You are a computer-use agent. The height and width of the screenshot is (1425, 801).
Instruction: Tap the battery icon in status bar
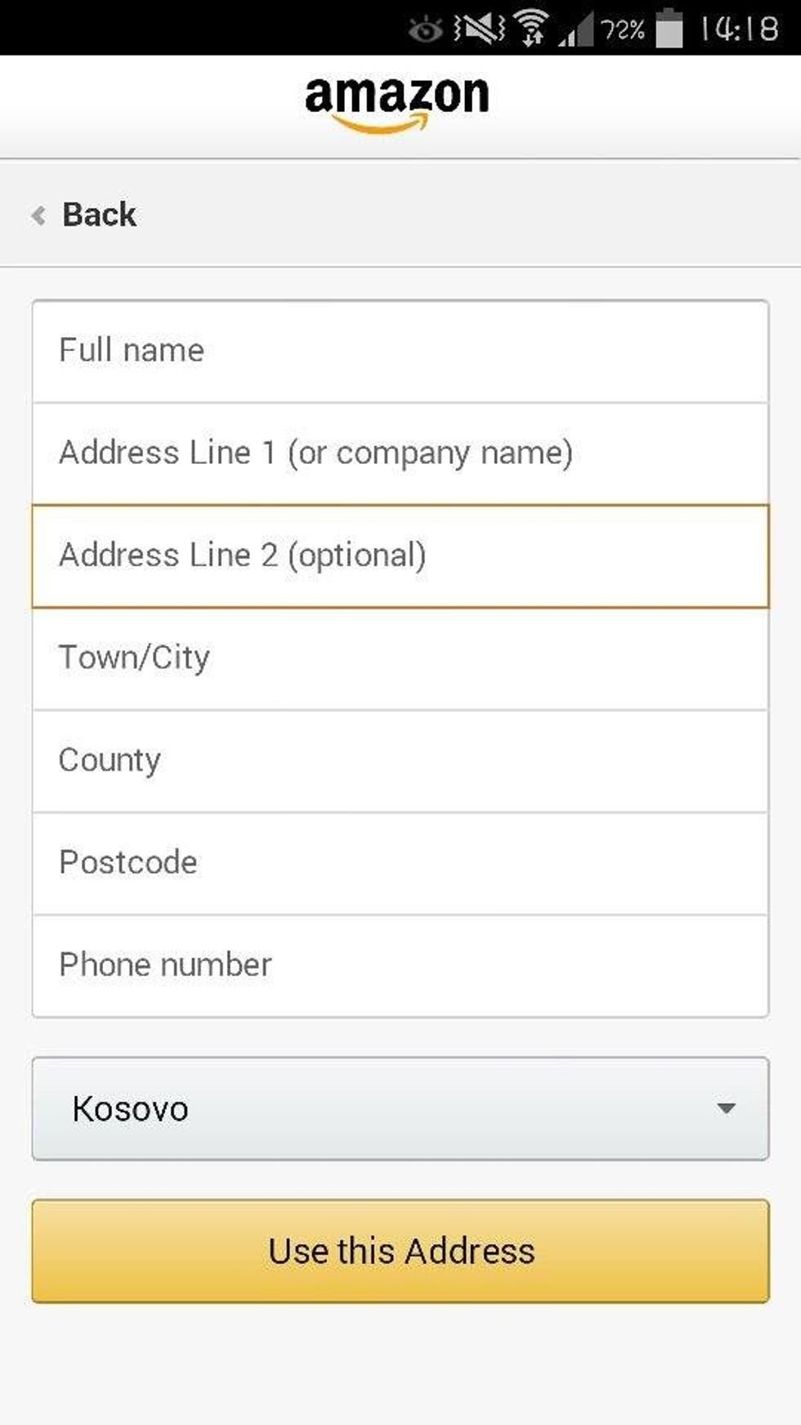pos(669,29)
